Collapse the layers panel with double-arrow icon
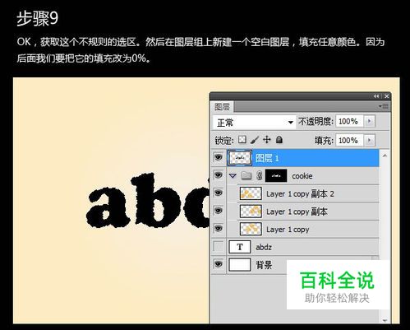Screen dimensions: 410x330 (x=376, y=96)
